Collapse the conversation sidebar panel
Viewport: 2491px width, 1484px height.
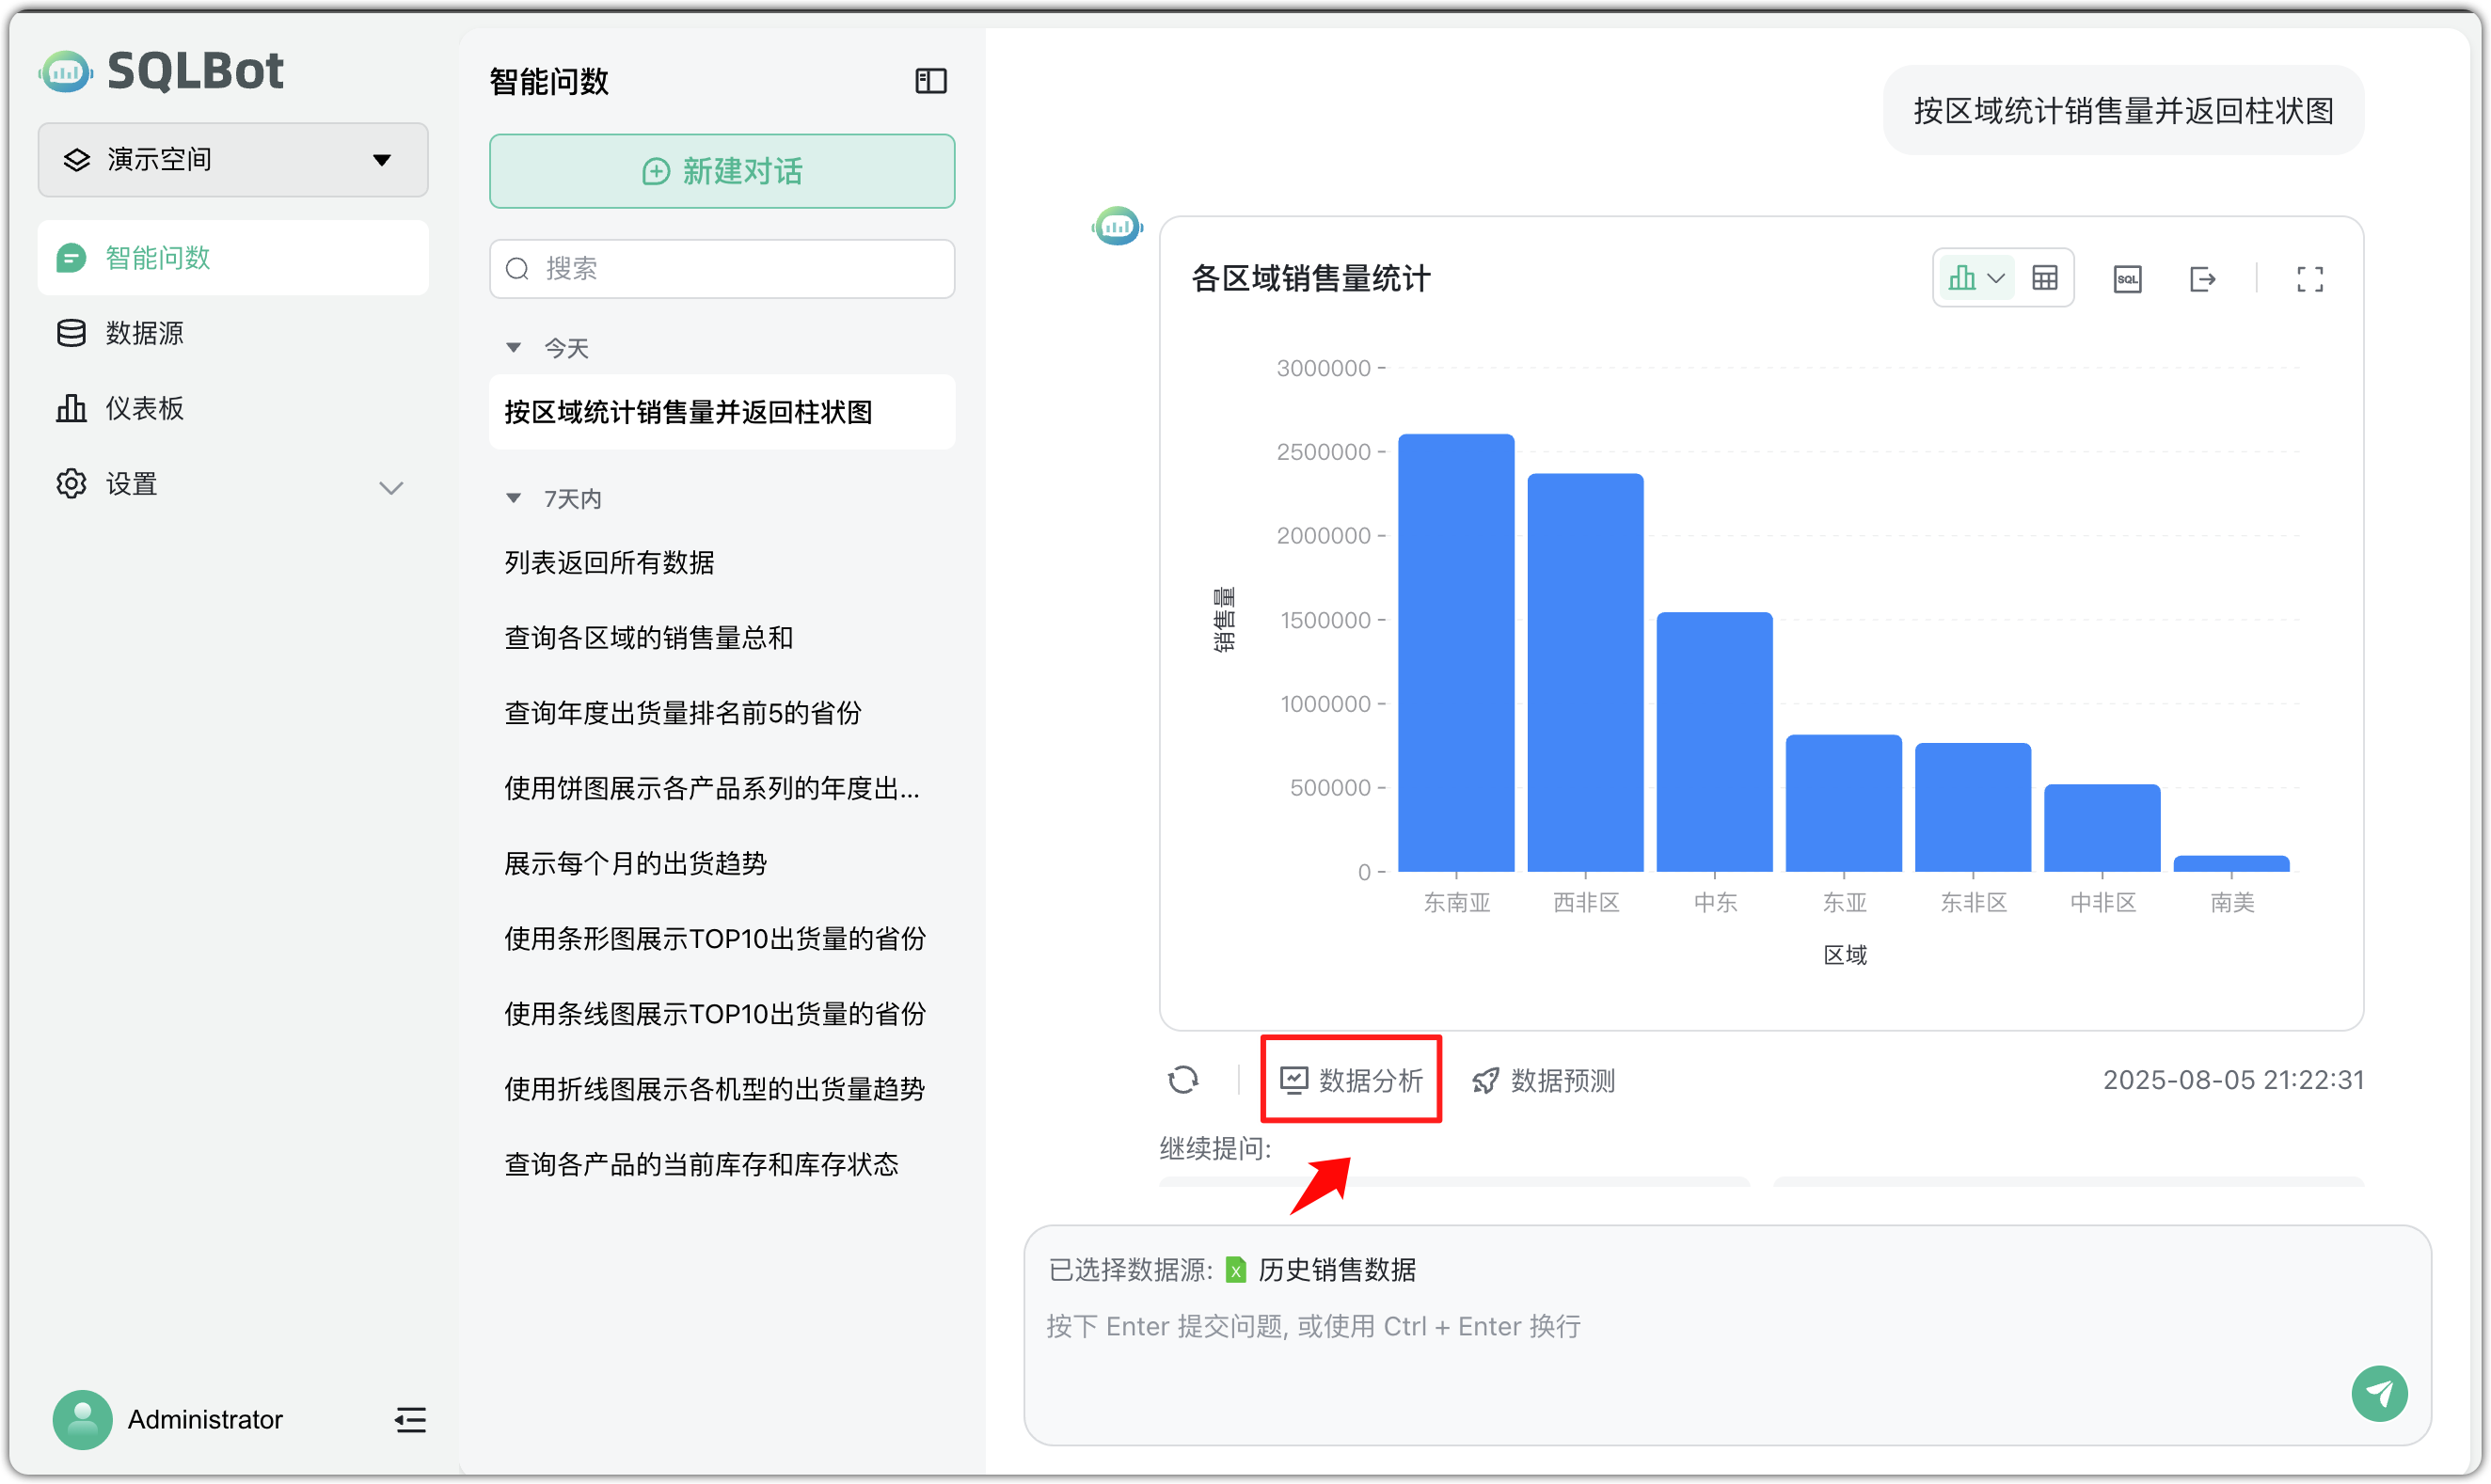pos(929,80)
